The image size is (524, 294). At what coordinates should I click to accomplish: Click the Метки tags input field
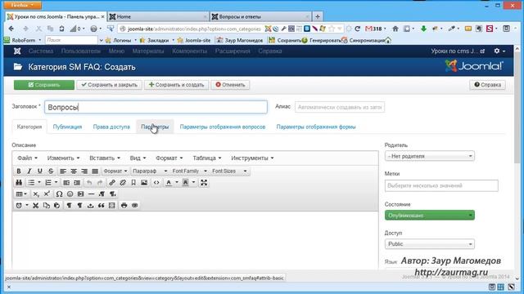(441, 185)
